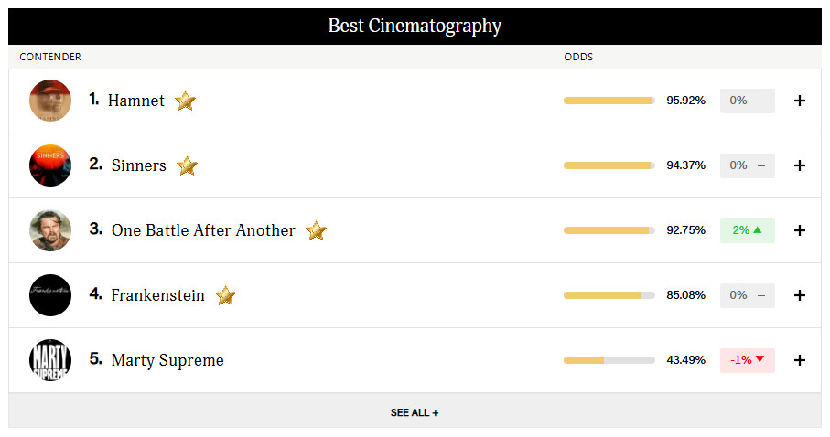Click the Sinners circular poster image

pyautogui.click(x=50, y=165)
